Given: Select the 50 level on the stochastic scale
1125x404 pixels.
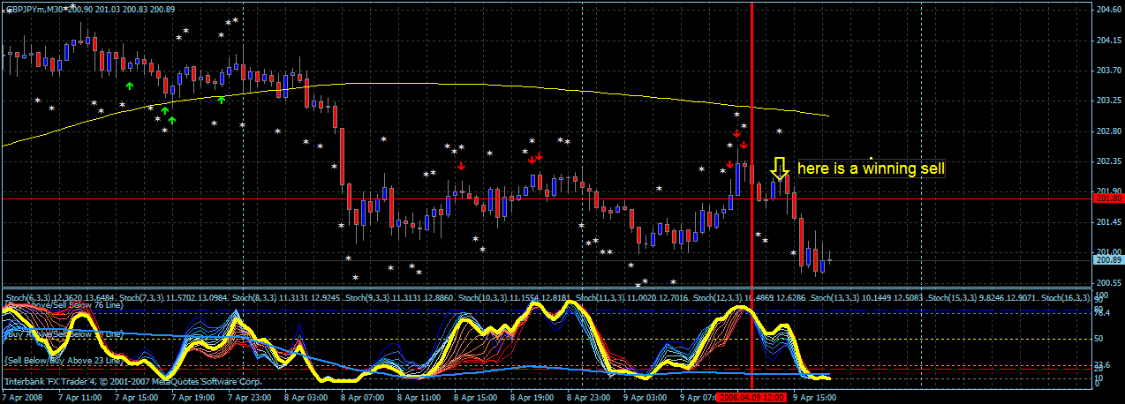Looking at the screenshot, I should click(1099, 339).
